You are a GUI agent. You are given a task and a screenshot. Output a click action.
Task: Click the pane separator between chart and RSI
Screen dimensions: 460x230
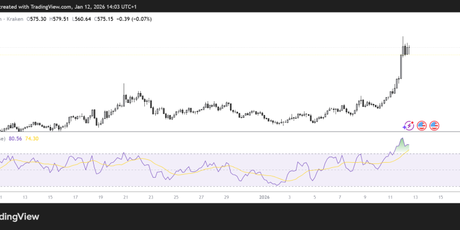coord(230,132)
